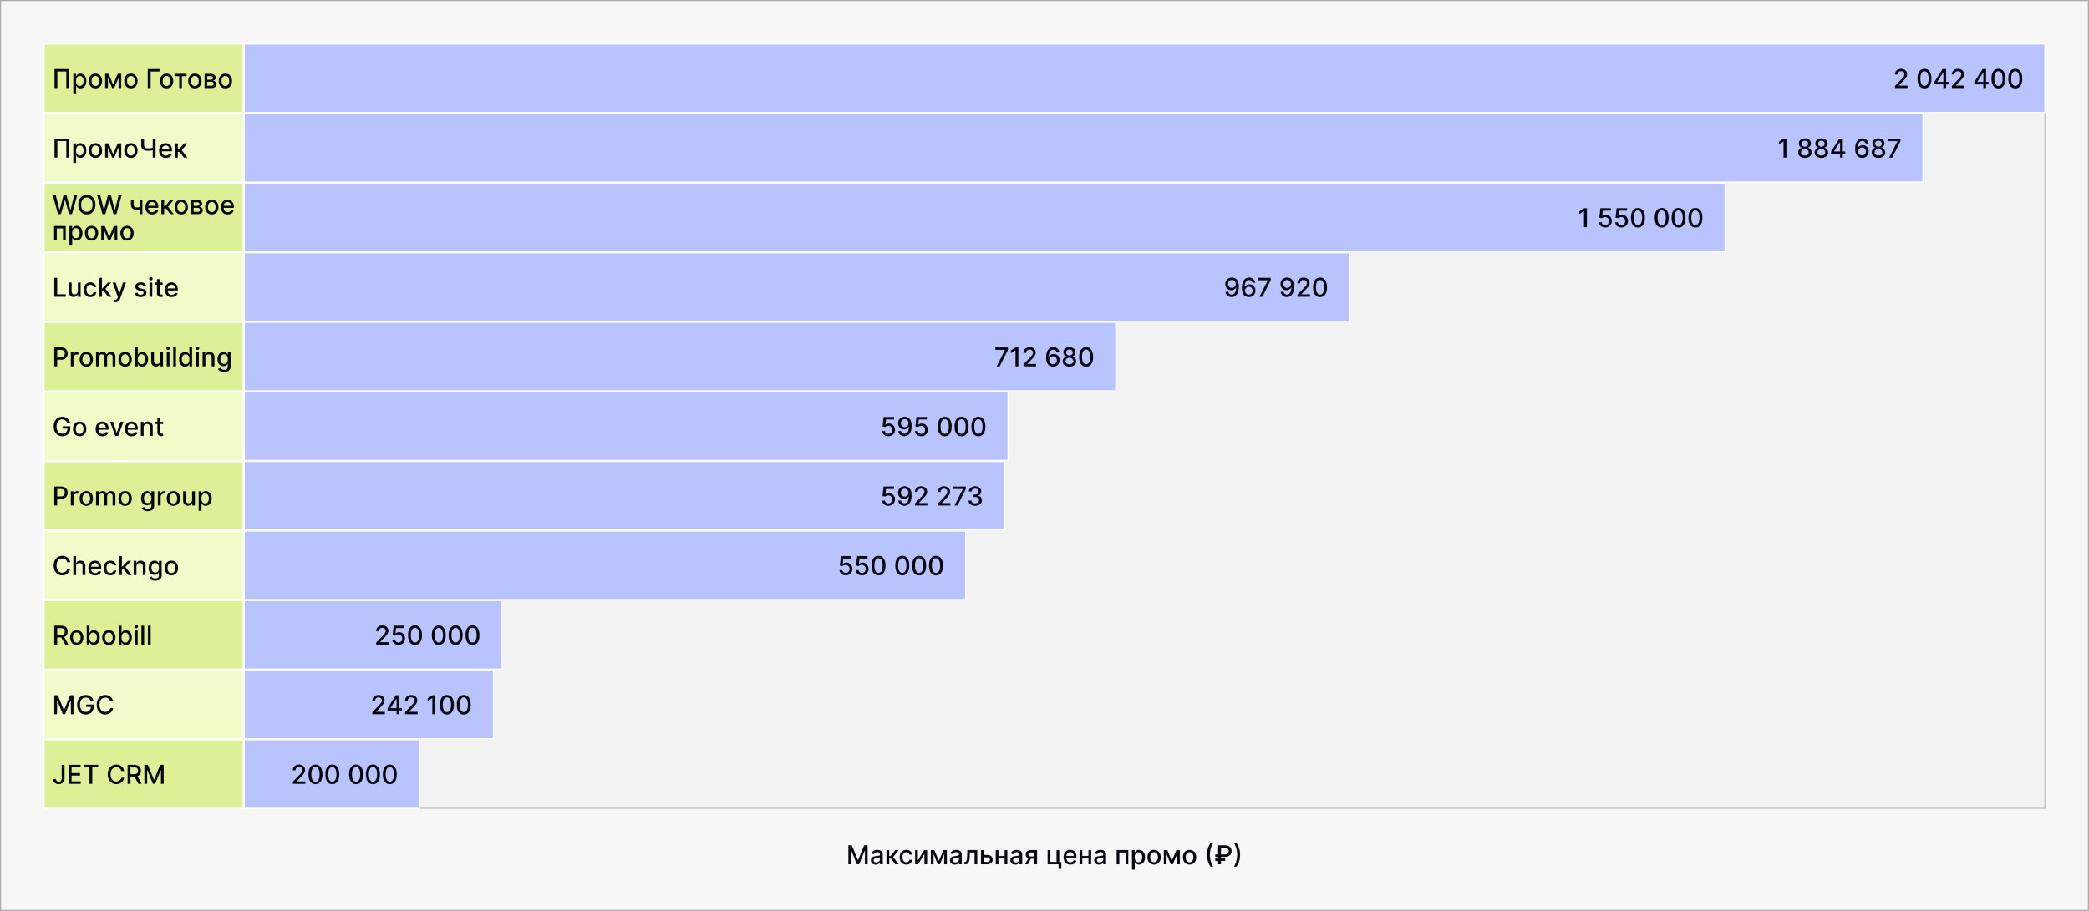This screenshot has height=911, width=2089.
Task: Select the 592 273 bar value
Action: pyautogui.click(x=931, y=497)
